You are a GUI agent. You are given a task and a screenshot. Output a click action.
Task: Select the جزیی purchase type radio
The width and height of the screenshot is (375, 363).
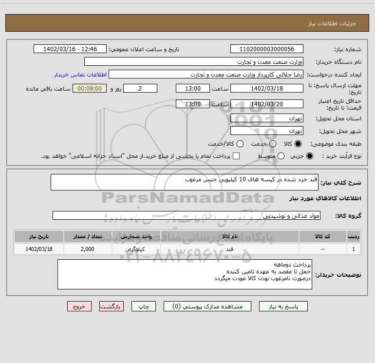[310, 156]
